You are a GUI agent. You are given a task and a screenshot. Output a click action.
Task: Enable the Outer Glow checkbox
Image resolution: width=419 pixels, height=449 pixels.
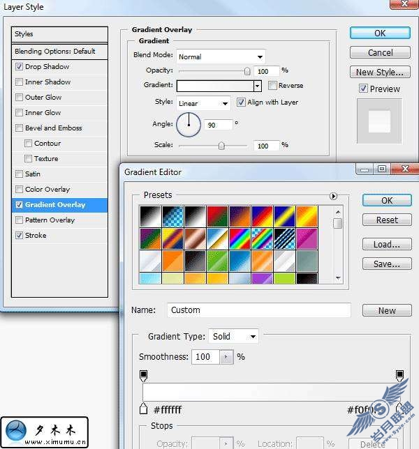click(19, 98)
